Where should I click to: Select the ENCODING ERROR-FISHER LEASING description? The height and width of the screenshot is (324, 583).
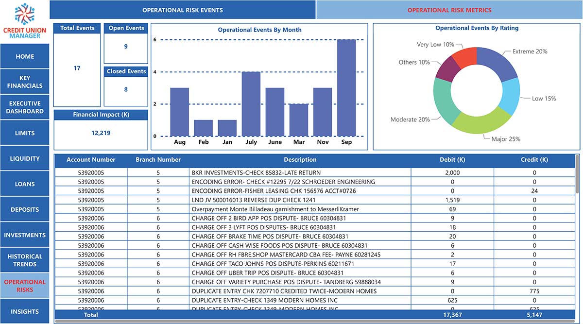[274, 191]
